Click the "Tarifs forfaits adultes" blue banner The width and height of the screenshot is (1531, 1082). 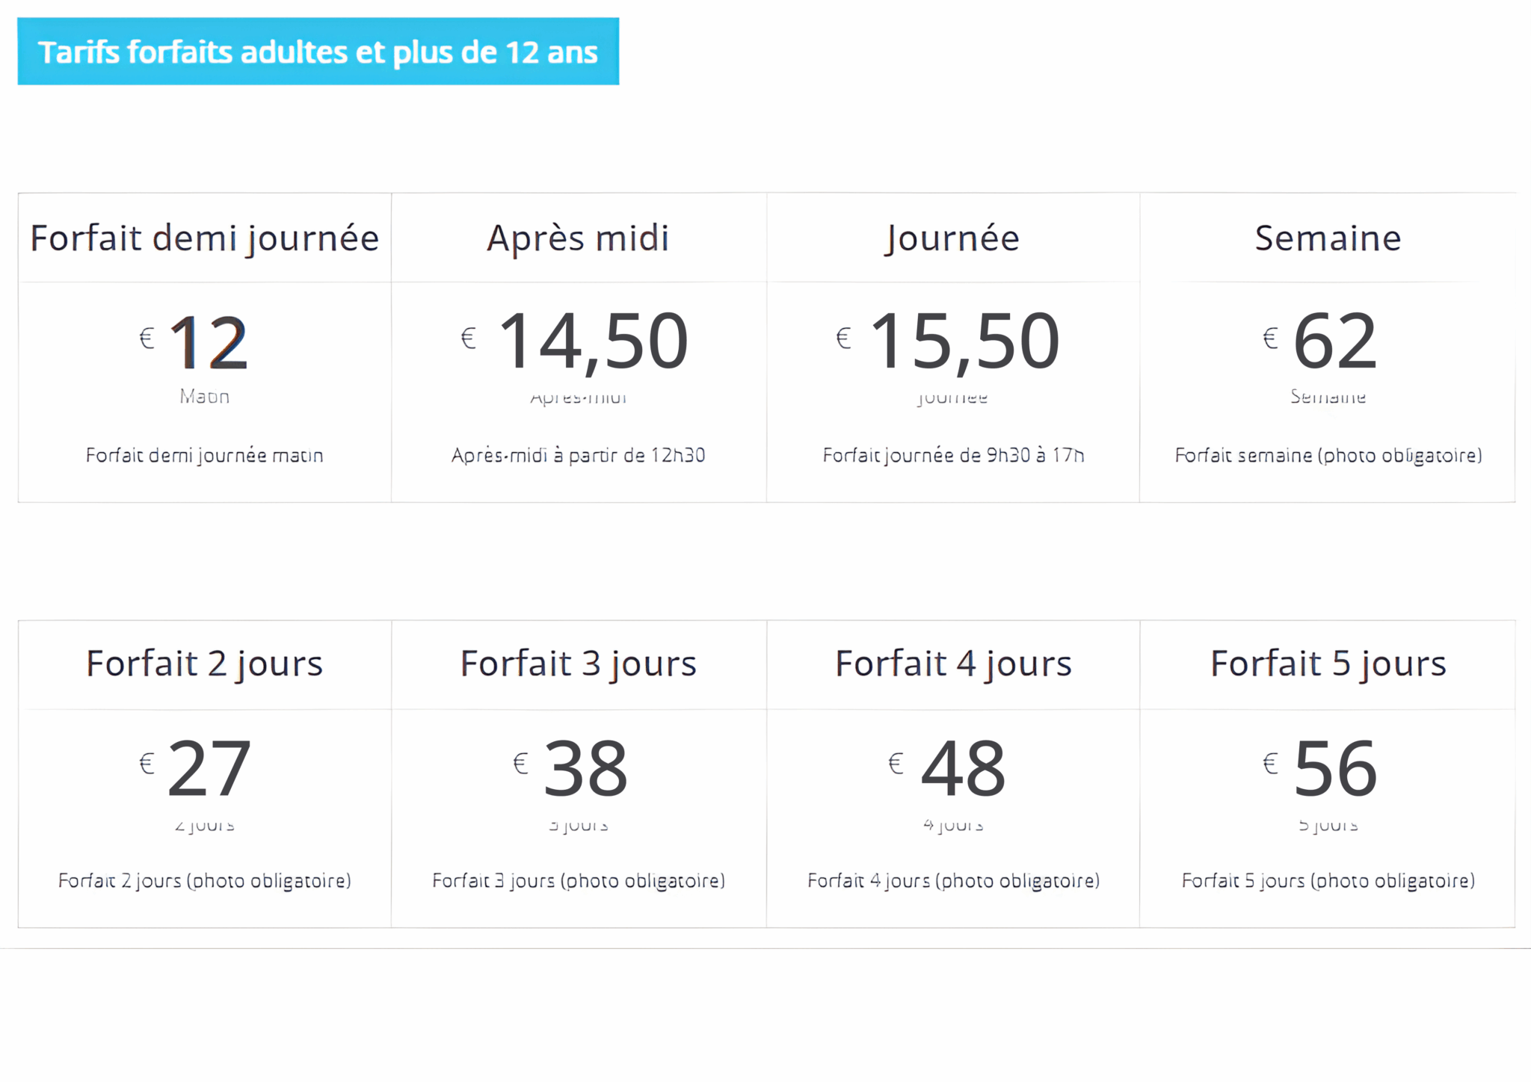click(x=318, y=52)
